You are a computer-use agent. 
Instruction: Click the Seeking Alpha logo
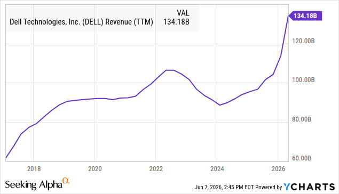tap(37, 184)
